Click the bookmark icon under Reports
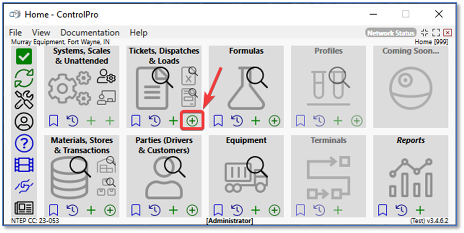 click(383, 210)
